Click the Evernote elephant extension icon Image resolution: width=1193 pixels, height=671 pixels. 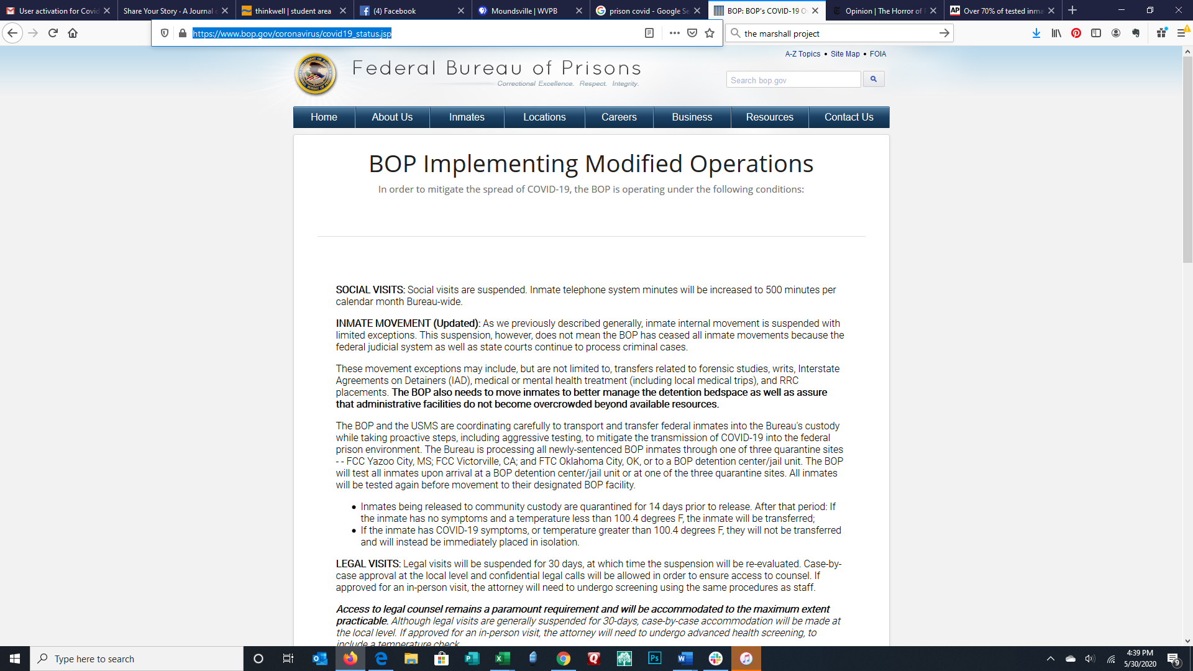1136,34
